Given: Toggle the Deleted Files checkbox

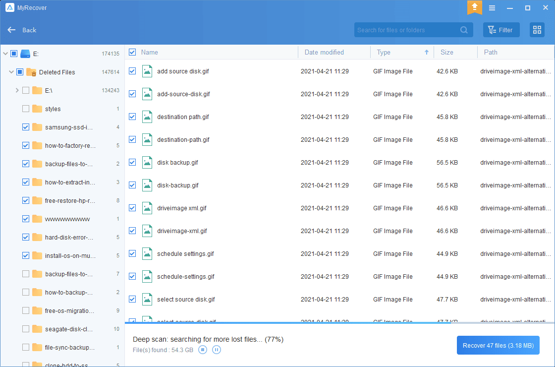Looking at the screenshot, I should [x=20, y=72].
